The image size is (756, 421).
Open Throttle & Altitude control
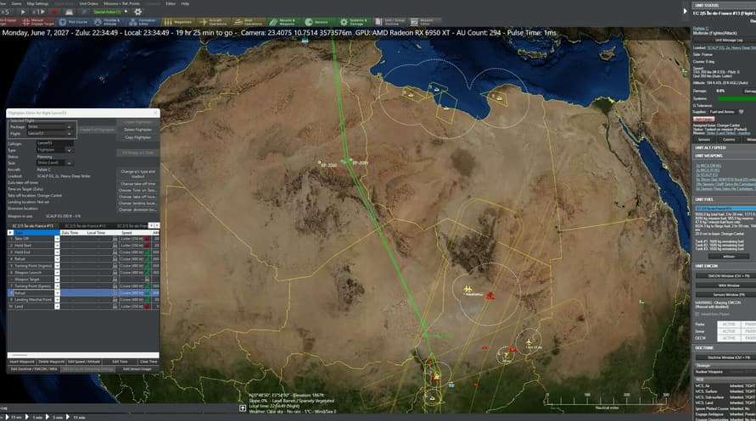[108, 22]
